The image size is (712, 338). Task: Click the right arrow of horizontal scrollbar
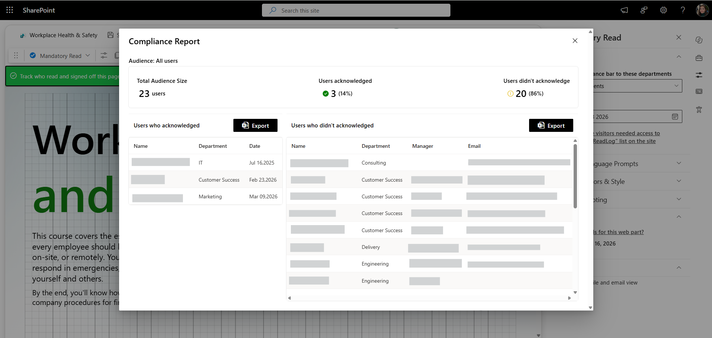click(x=569, y=298)
